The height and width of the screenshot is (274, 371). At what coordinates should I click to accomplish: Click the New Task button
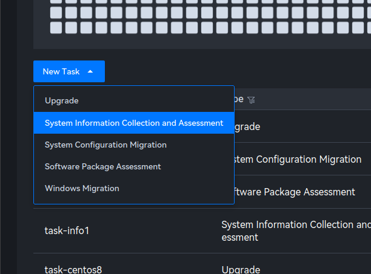tap(61, 71)
